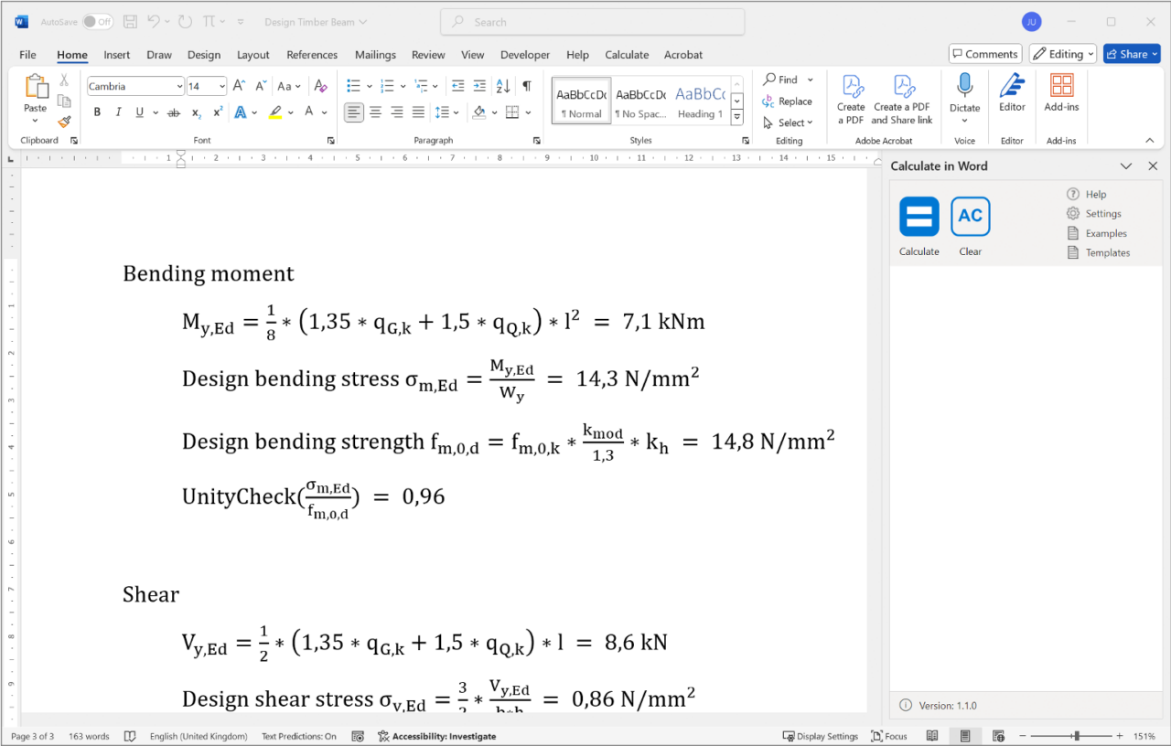
Task: Click inside the Search box
Action: (591, 21)
